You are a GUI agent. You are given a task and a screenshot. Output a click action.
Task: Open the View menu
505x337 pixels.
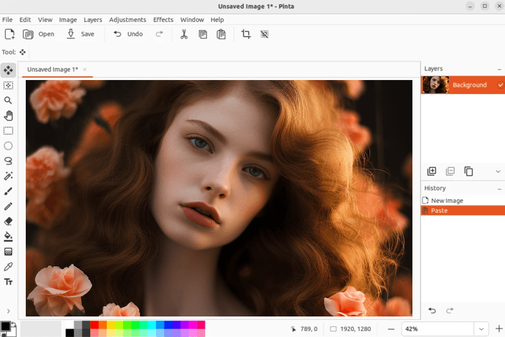[x=45, y=19]
